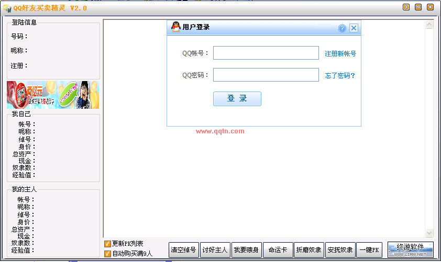Click the QQ account number input field
The height and width of the screenshot is (262, 441).
pos(266,53)
